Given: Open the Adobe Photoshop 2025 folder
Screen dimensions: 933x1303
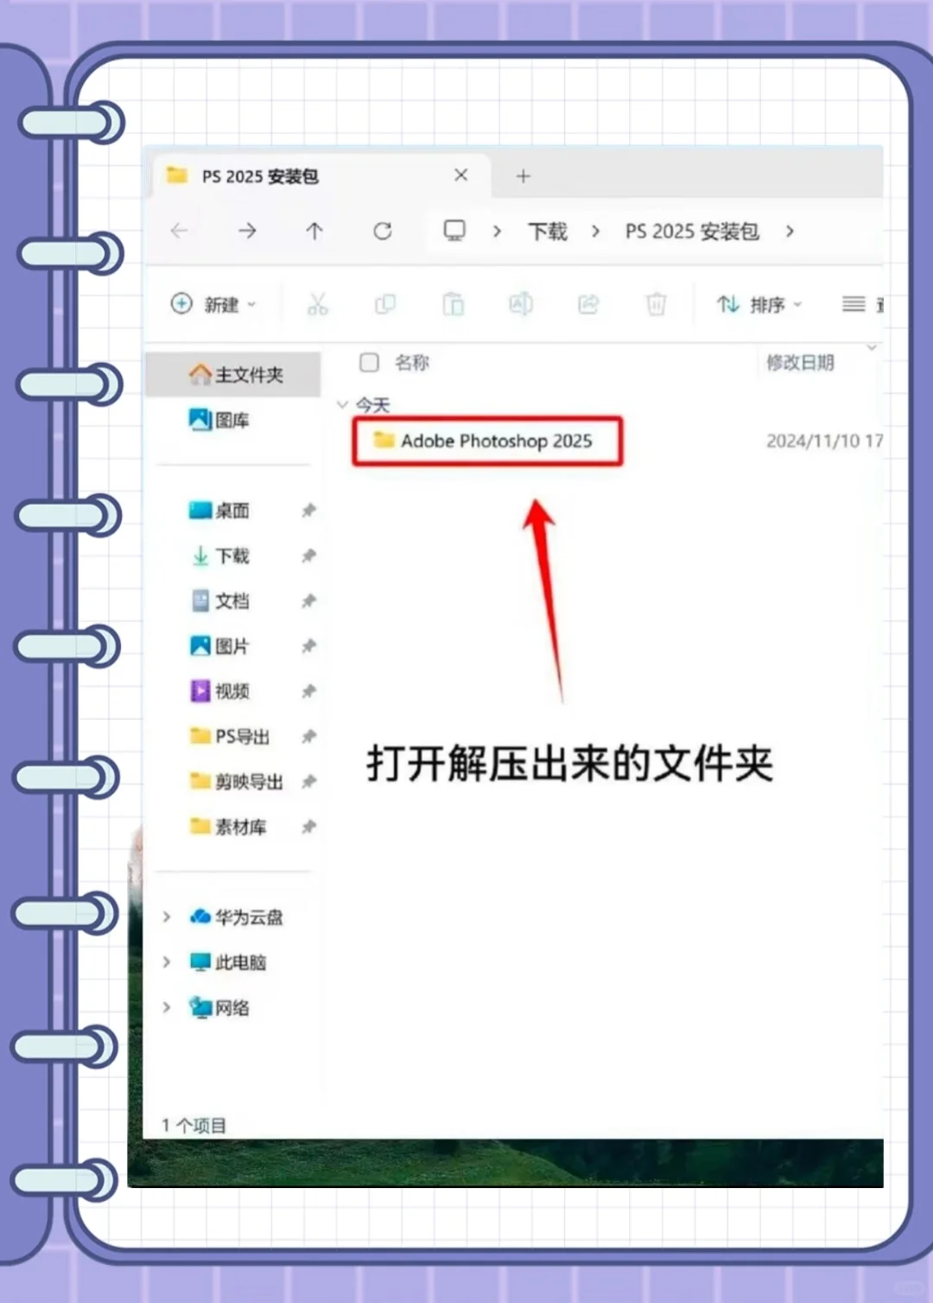Looking at the screenshot, I should [x=498, y=442].
